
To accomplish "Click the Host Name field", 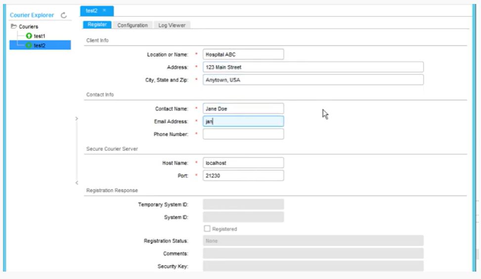I will pos(243,163).
